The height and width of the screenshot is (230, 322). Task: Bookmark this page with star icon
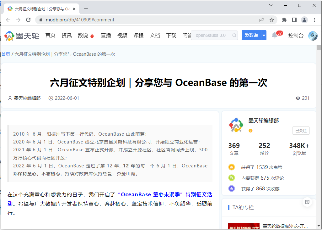(x=272, y=20)
